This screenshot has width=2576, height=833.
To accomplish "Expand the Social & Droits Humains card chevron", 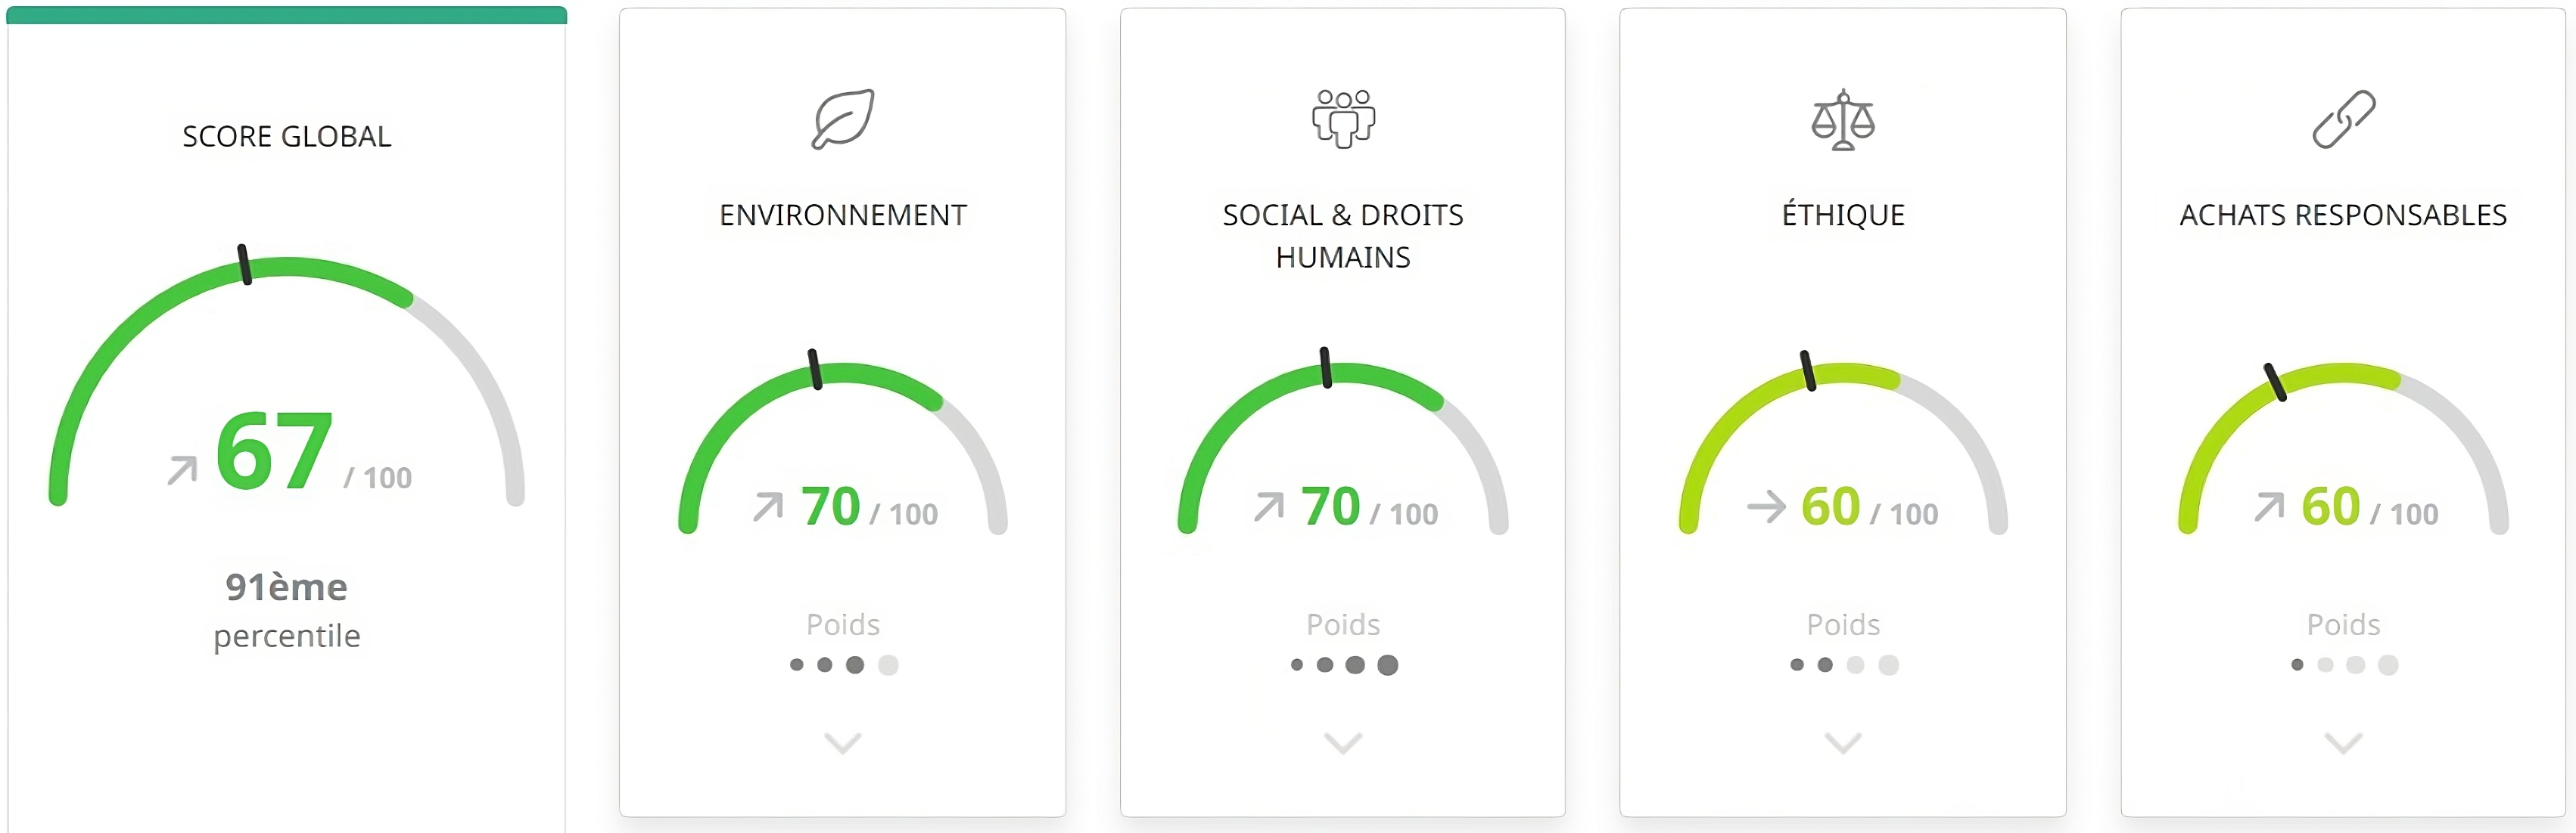I will (x=1343, y=743).
